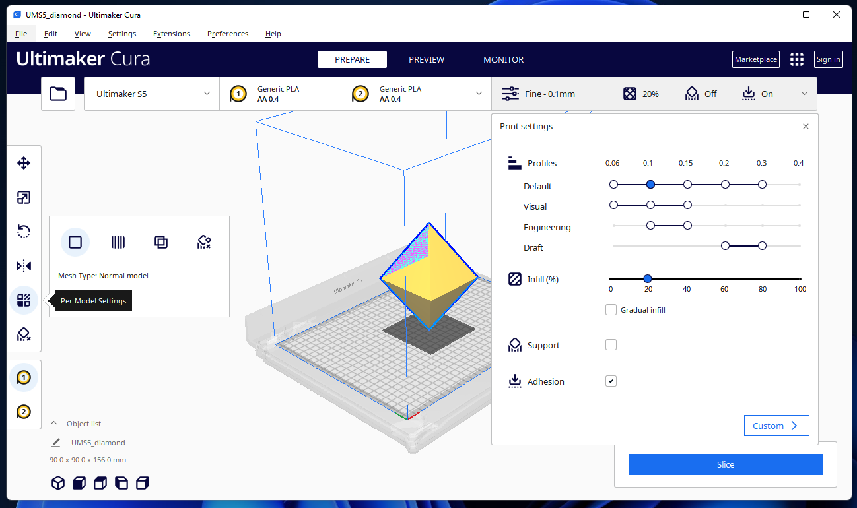857x508 pixels.
Task: Enable the Support checkbox
Action: point(611,345)
